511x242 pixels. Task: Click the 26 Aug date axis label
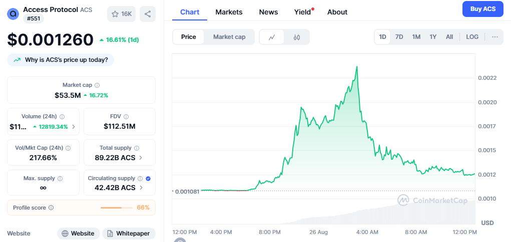click(318, 232)
